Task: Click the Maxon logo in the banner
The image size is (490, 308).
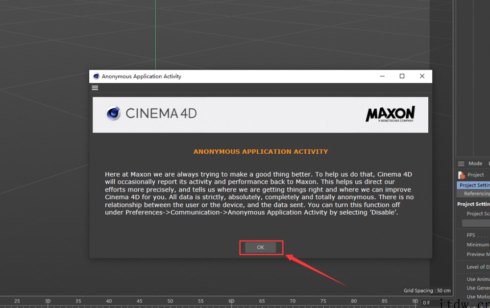Action: pos(390,114)
